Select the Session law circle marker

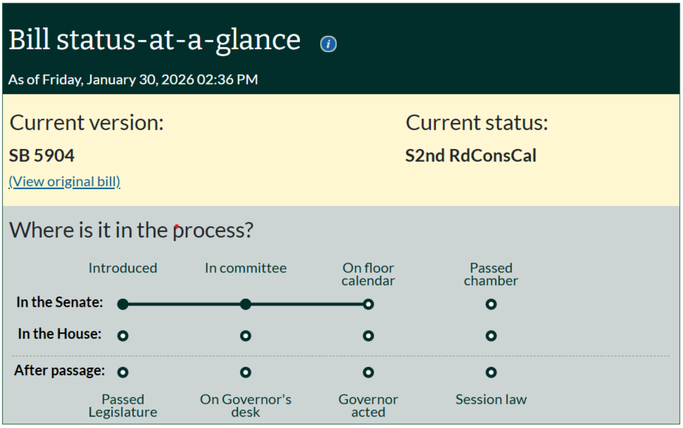click(491, 372)
